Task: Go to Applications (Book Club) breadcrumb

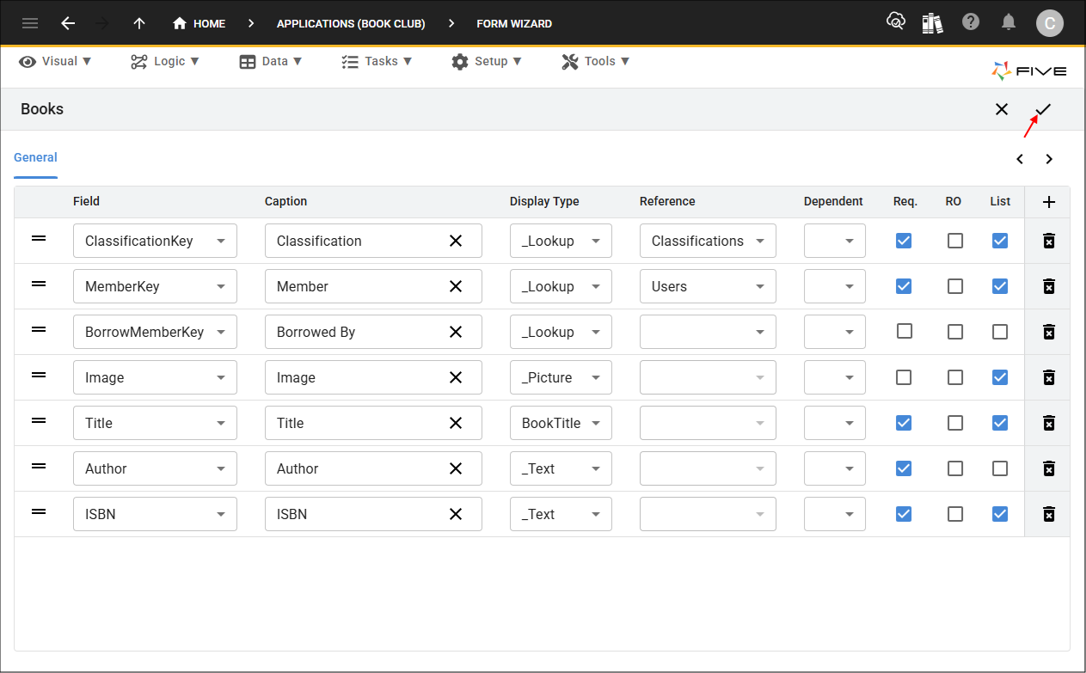Action: 351,23
